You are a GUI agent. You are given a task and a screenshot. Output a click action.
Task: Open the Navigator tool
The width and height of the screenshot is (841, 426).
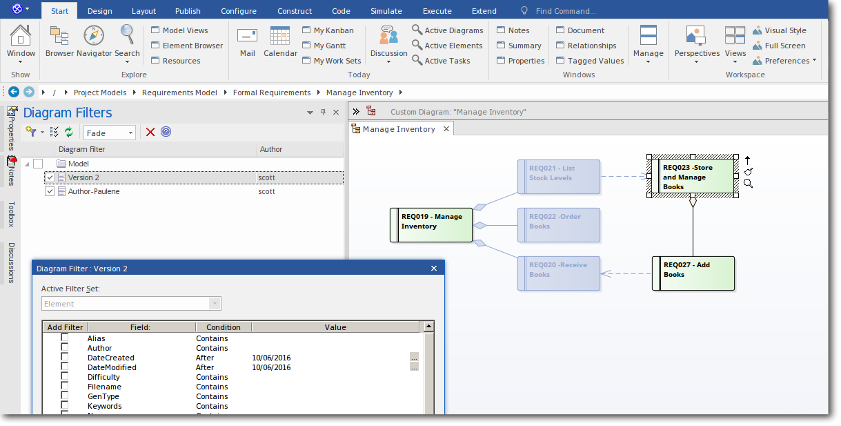click(93, 35)
